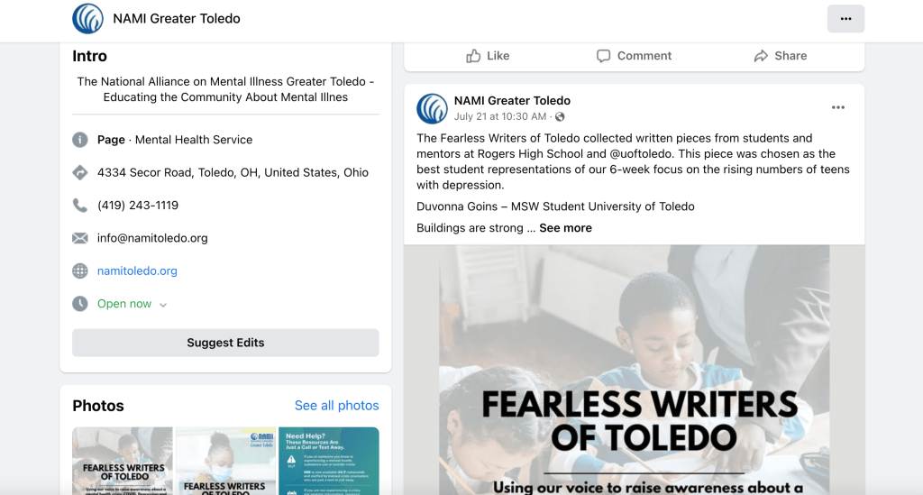Comment on the previous post
This screenshot has width=923, height=495.
tap(634, 56)
